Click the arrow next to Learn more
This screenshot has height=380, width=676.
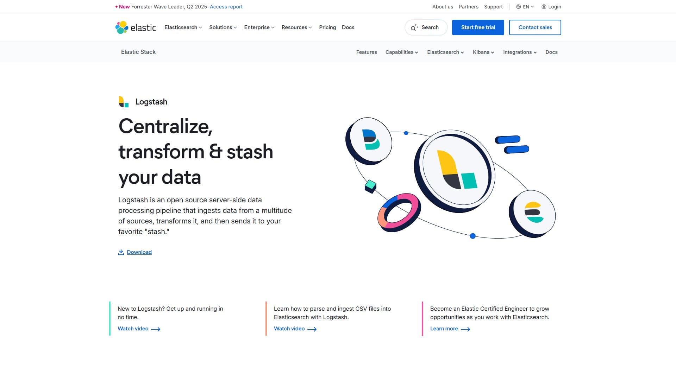click(x=465, y=329)
